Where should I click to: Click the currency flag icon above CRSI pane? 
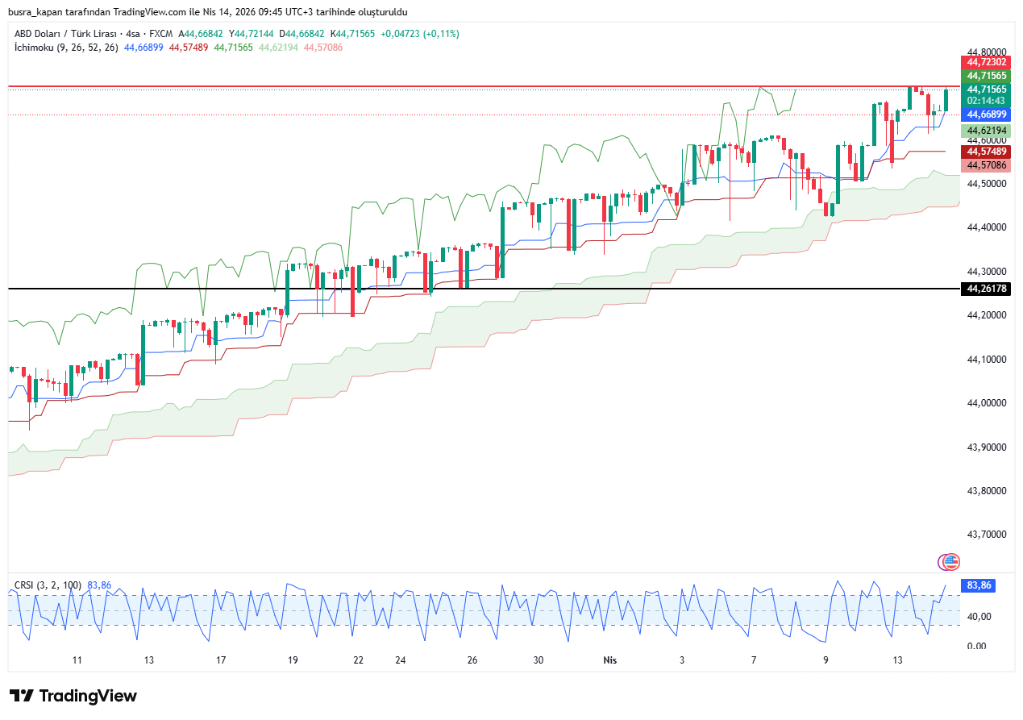coord(950,561)
